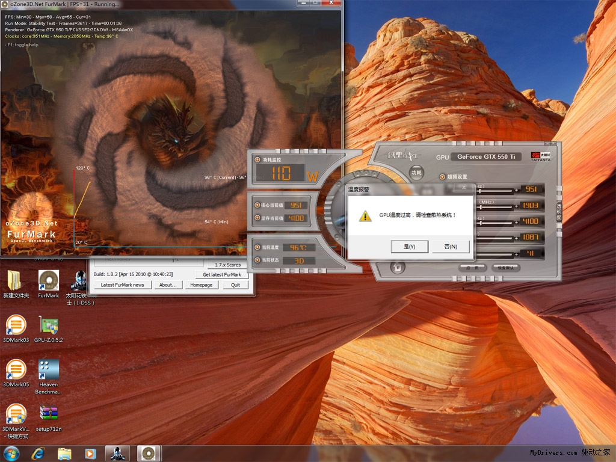
Task: Click the 恢复默认 restore defaults button
Action: click(x=506, y=268)
